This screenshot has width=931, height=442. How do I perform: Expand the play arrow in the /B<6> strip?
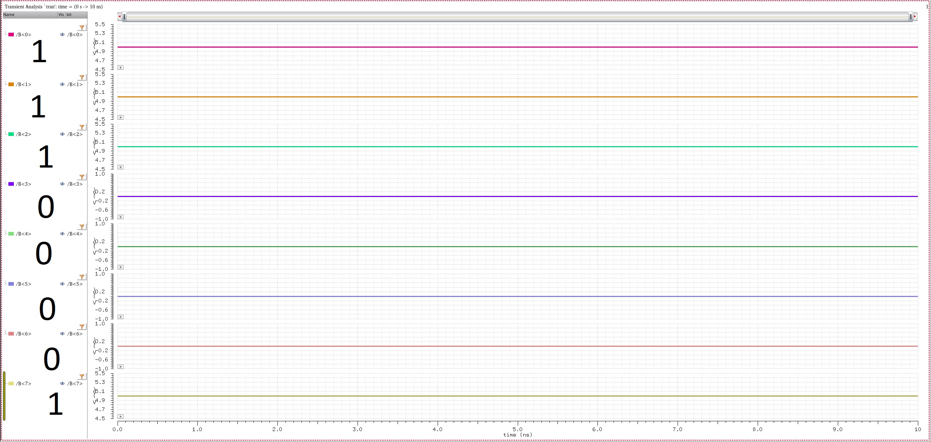(121, 367)
